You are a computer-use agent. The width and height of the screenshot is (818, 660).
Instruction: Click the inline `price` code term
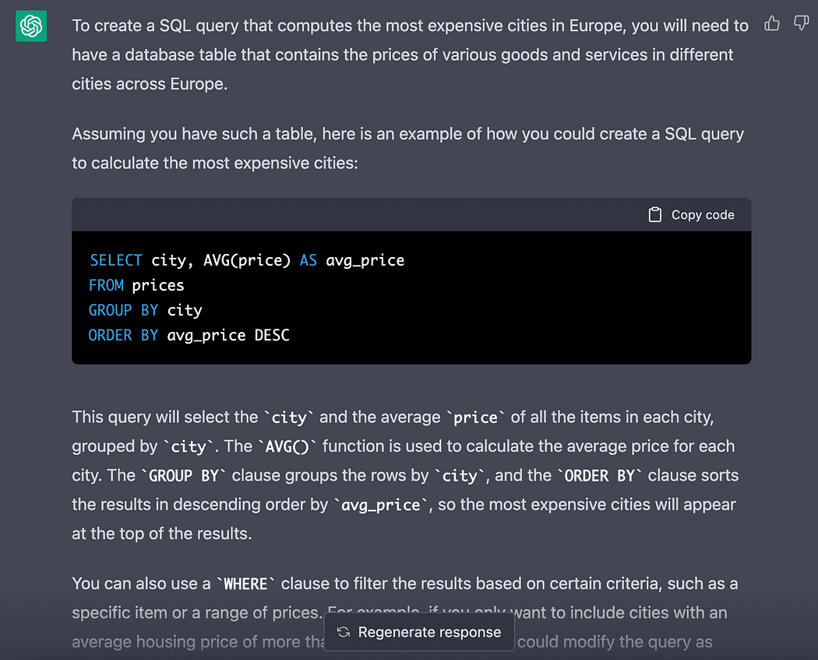[x=475, y=418]
